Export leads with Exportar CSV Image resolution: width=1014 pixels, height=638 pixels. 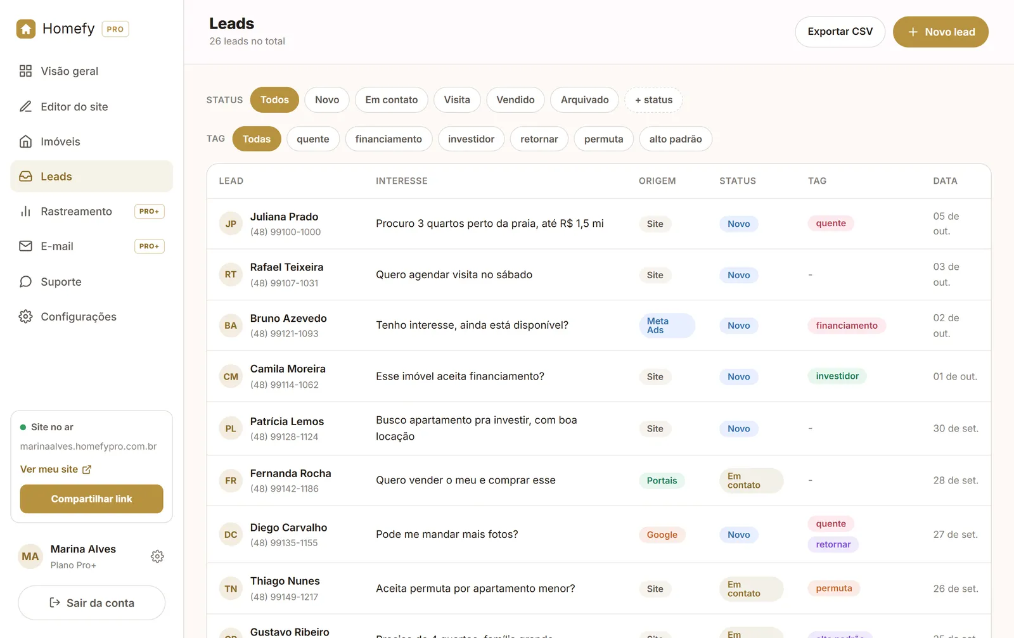tap(840, 32)
